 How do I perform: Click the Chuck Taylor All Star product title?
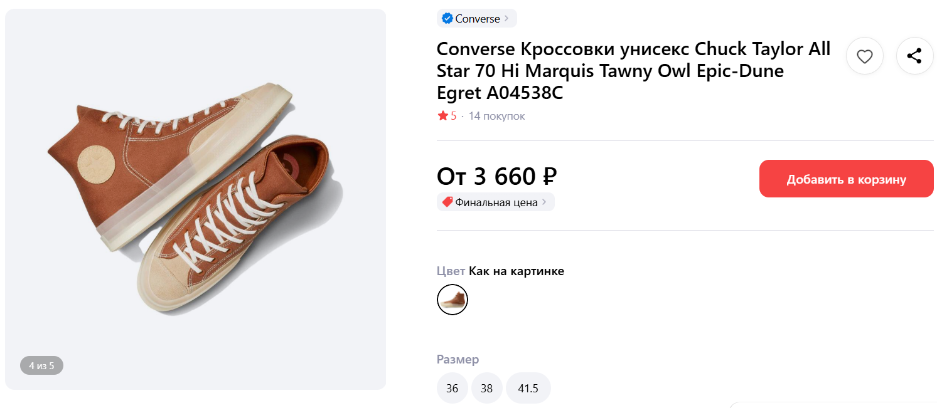[x=633, y=71]
